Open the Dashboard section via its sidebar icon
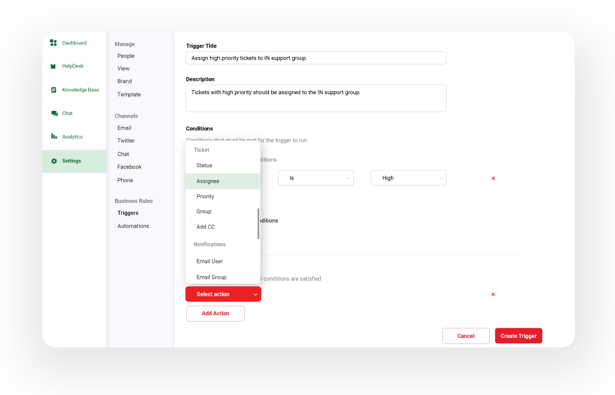Viewport: 615px width, 395px height. (53, 42)
